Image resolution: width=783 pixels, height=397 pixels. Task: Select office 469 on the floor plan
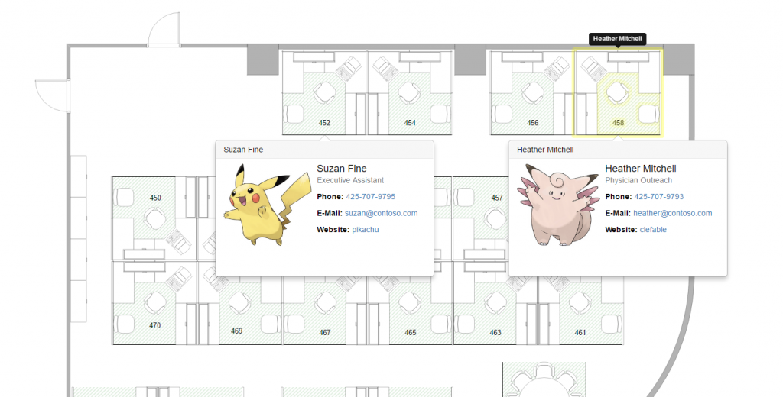[x=240, y=303]
